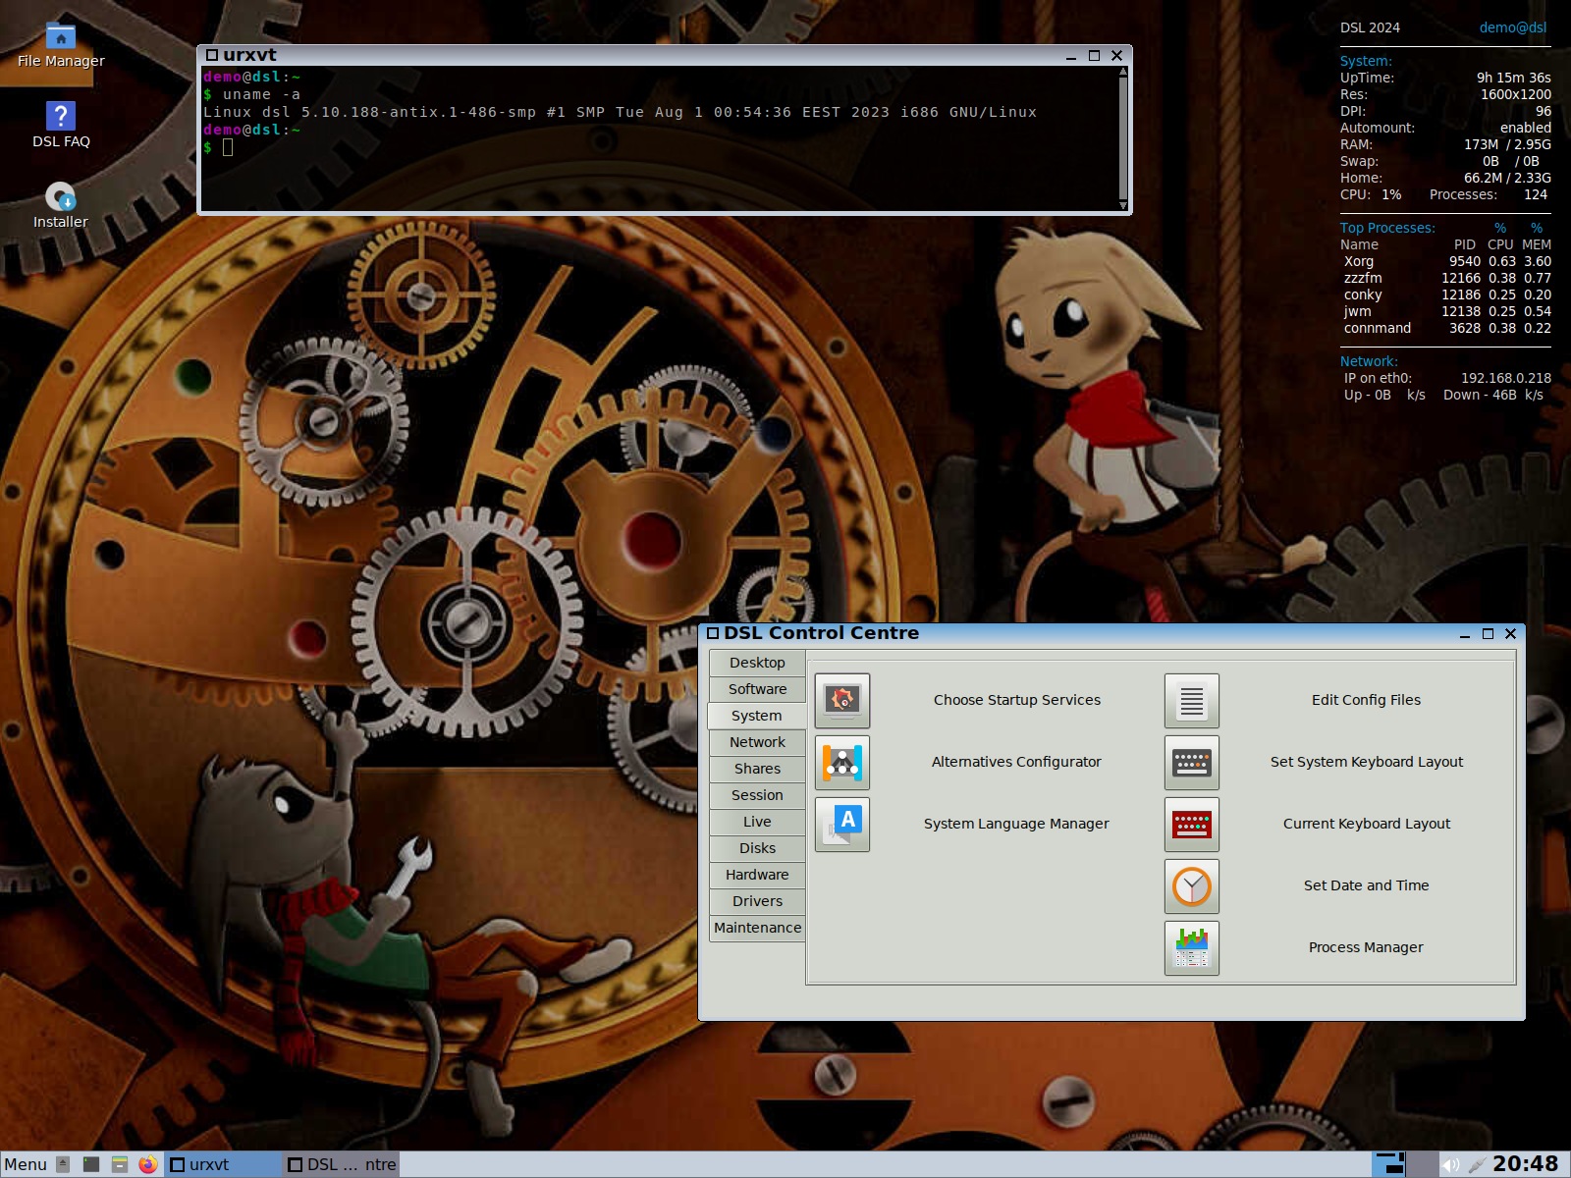Open the Menu button on taskbar
Viewport: 1571px width, 1178px height.
tap(26, 1164)
